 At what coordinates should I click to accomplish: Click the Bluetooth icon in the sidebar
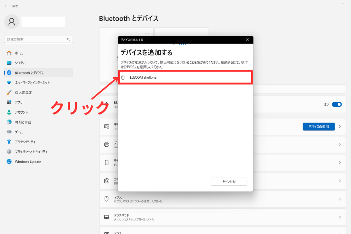[9, 73]
